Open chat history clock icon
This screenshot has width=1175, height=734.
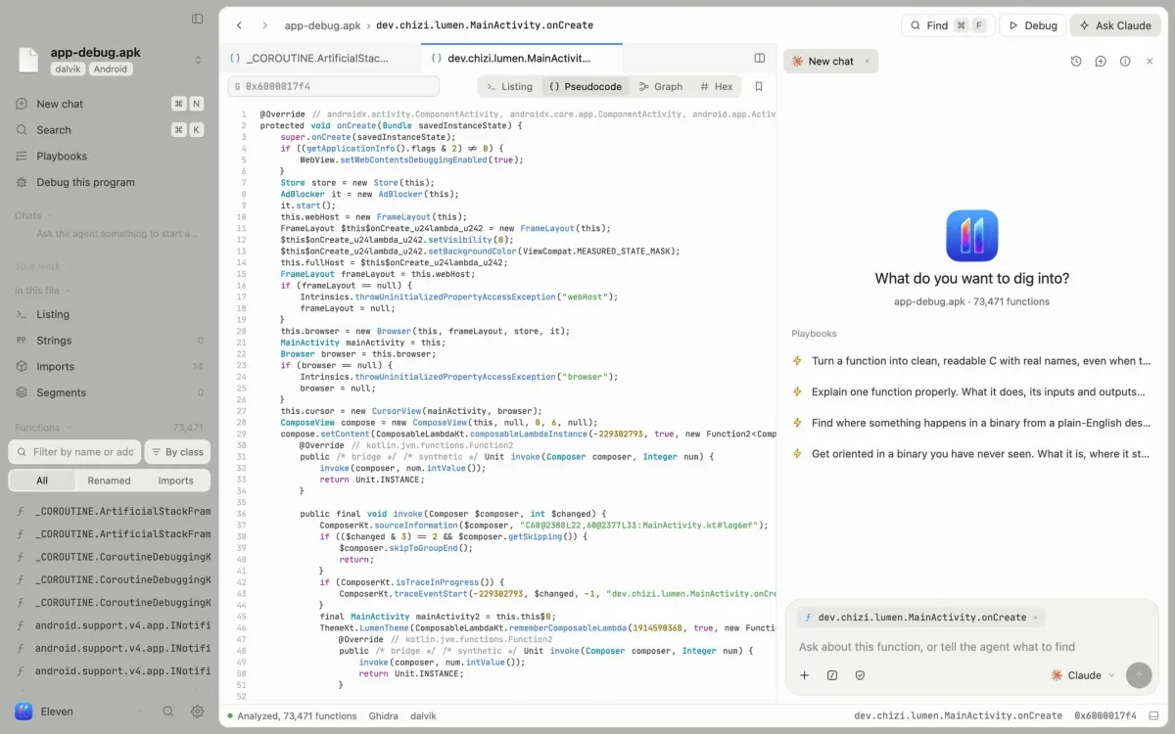[1076, 61]
